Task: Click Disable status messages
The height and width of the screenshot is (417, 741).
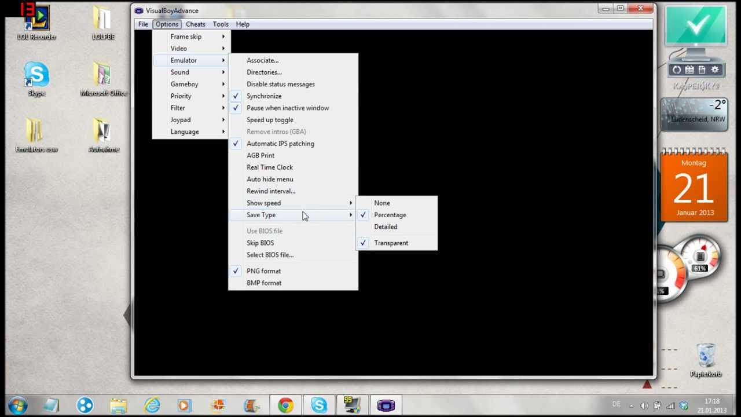Action: (x=293, y=84)
